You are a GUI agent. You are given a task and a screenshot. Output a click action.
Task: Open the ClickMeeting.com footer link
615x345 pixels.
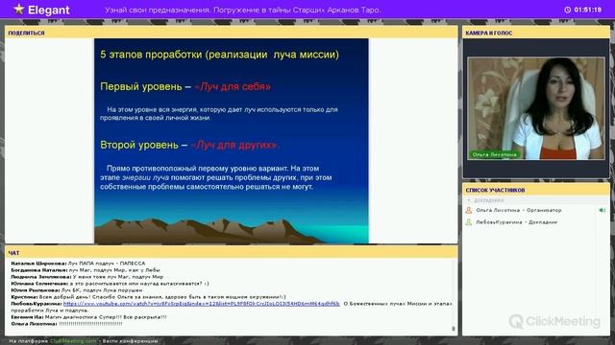click(73, 341)
